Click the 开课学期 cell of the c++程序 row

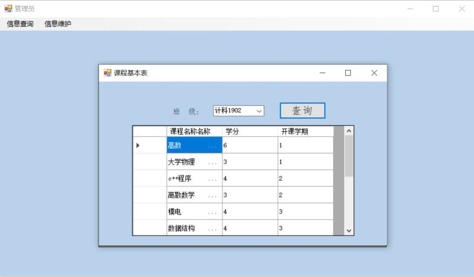305,179
